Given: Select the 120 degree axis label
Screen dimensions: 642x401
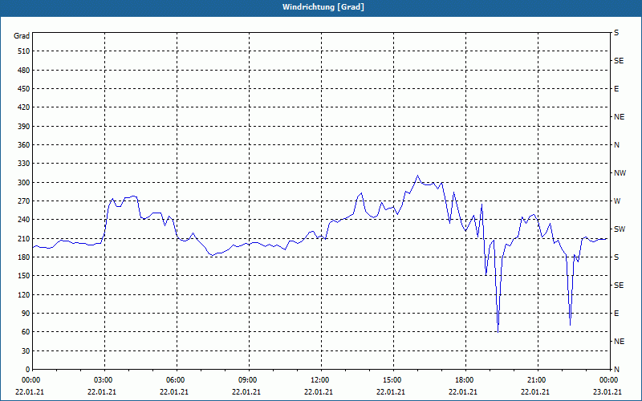Looking at the screenshot, I should [24, 294].
